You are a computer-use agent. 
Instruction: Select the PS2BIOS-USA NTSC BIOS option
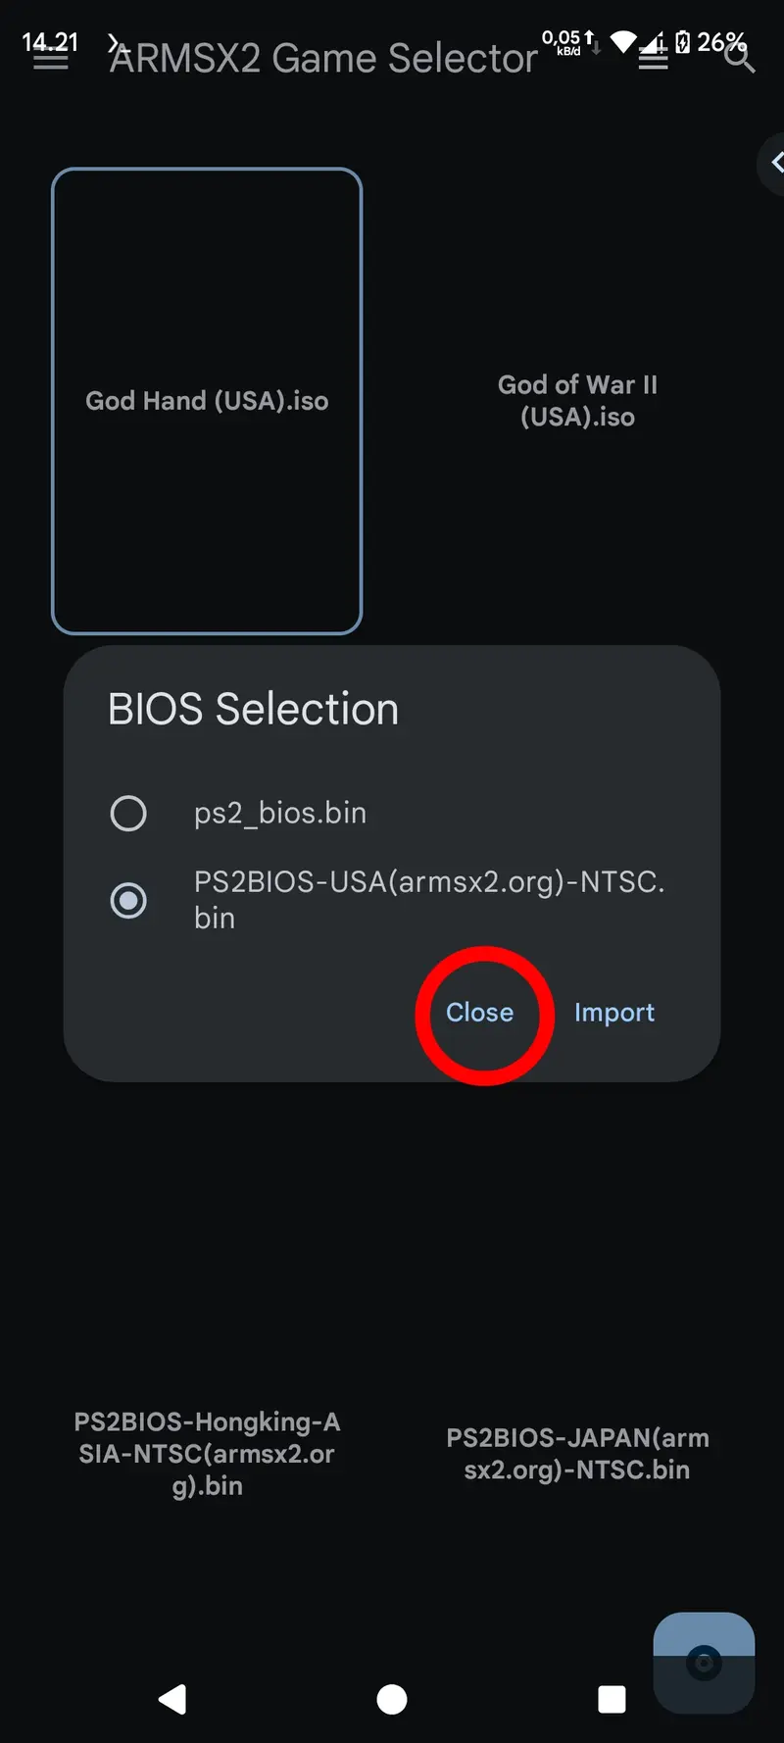click(x=128, y=900)
